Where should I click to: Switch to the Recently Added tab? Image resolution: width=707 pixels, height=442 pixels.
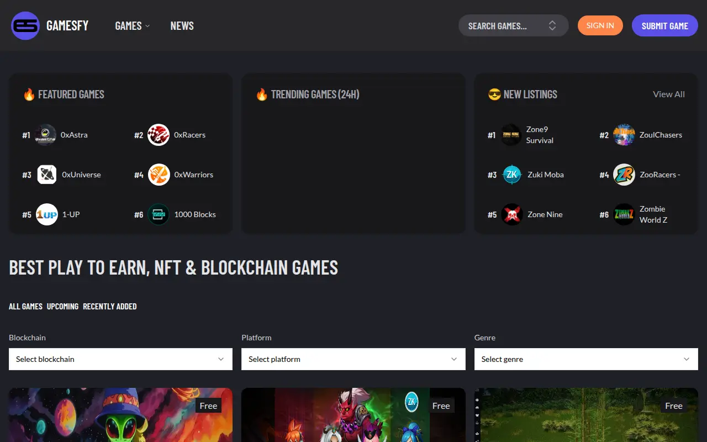pos(110,306)
